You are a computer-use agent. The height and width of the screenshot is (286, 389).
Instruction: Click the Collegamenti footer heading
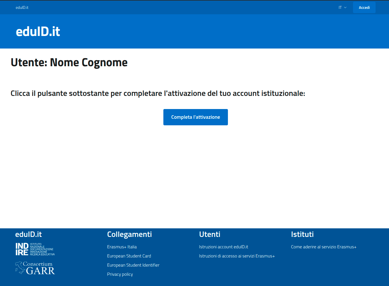(129, 234)
